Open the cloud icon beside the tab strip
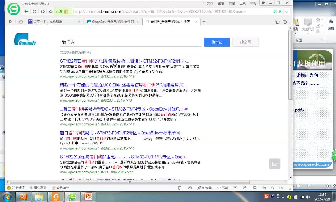 (x=21, y=22)
